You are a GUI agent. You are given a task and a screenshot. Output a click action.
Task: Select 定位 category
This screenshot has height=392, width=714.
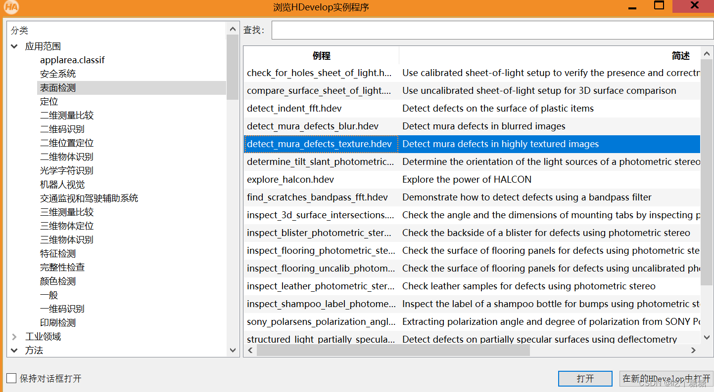tap(49, 102)
